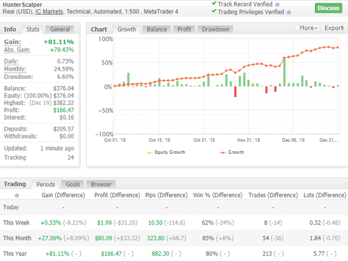Open the Export dropdown
Screen dimensions: 348x261
point(334,28)
